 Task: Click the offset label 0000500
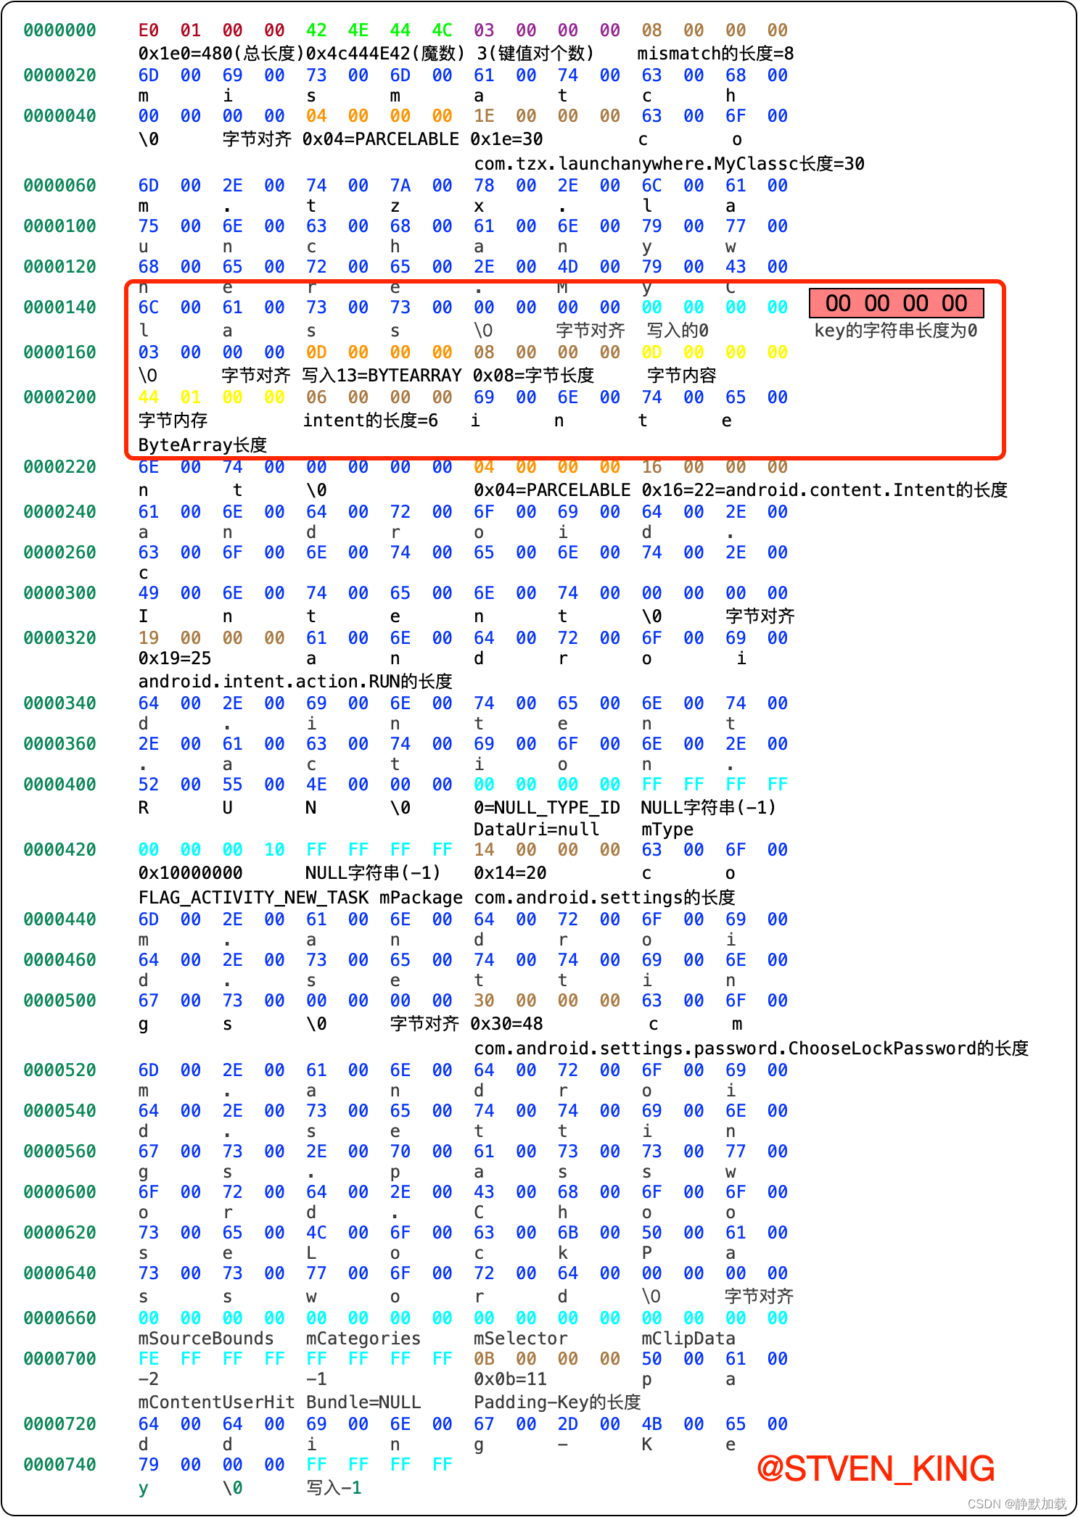[x=59, y=1001]
